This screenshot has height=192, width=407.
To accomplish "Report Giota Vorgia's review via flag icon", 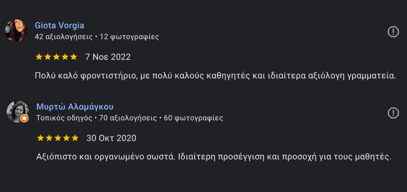I will (393, 32).
